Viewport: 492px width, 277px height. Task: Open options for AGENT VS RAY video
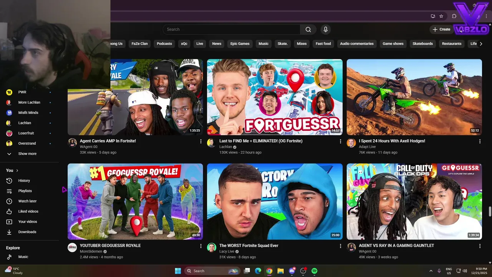480,246
